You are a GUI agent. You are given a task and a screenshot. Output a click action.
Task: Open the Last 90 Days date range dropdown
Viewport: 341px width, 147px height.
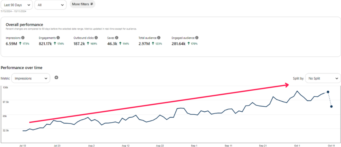click(16, 5)
